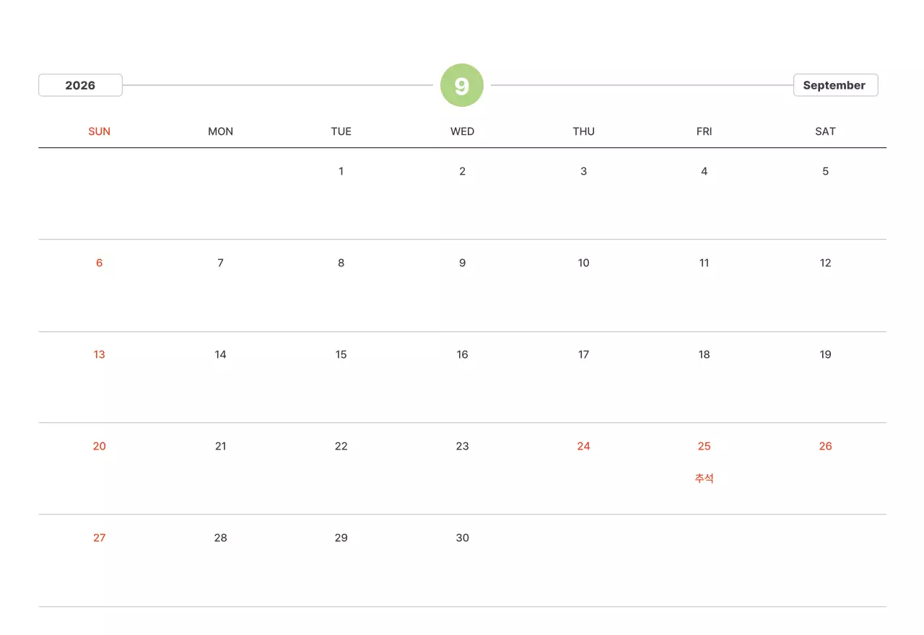
Task: Select Sunday the 27th
Action: click(100, 538)
